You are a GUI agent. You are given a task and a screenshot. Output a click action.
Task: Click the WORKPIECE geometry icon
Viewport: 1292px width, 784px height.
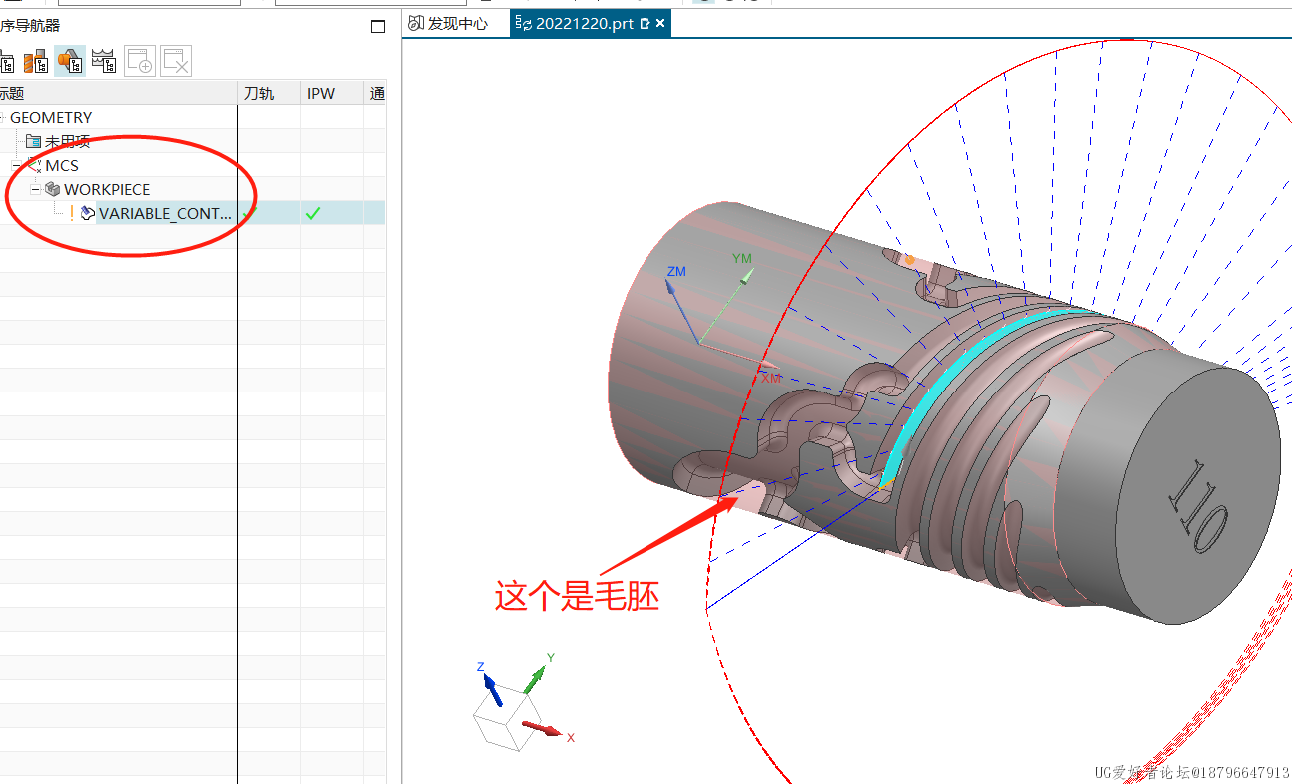pos(53,189)
